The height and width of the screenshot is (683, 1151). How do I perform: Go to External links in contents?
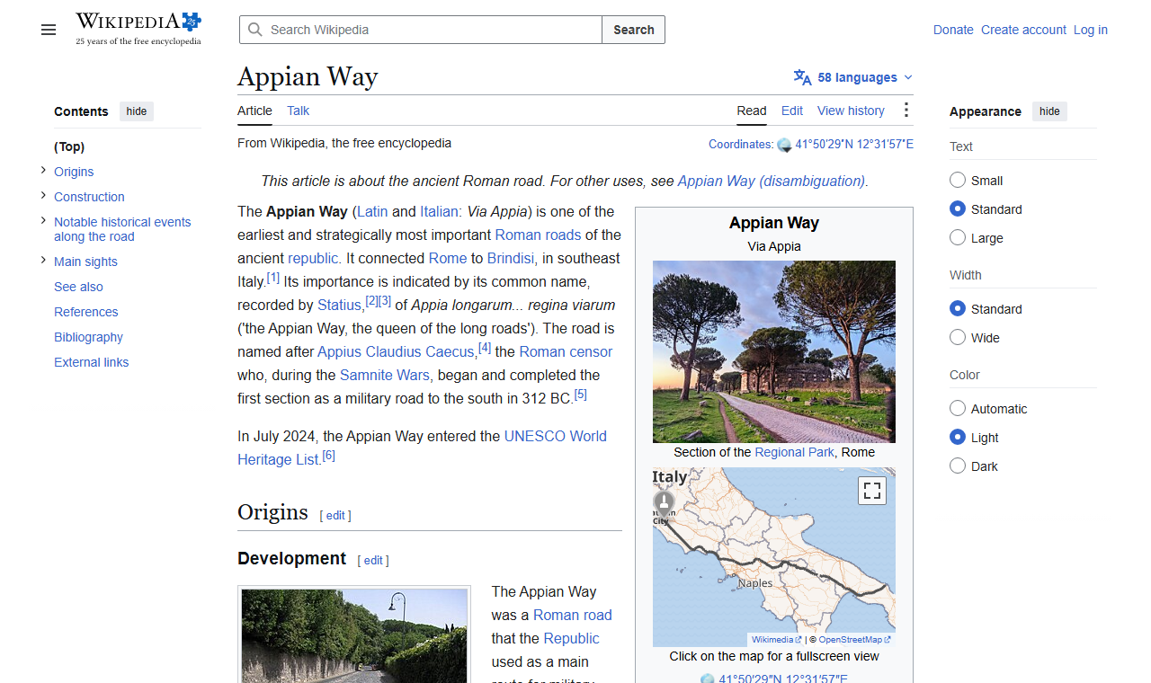click(x=91, y=362)
